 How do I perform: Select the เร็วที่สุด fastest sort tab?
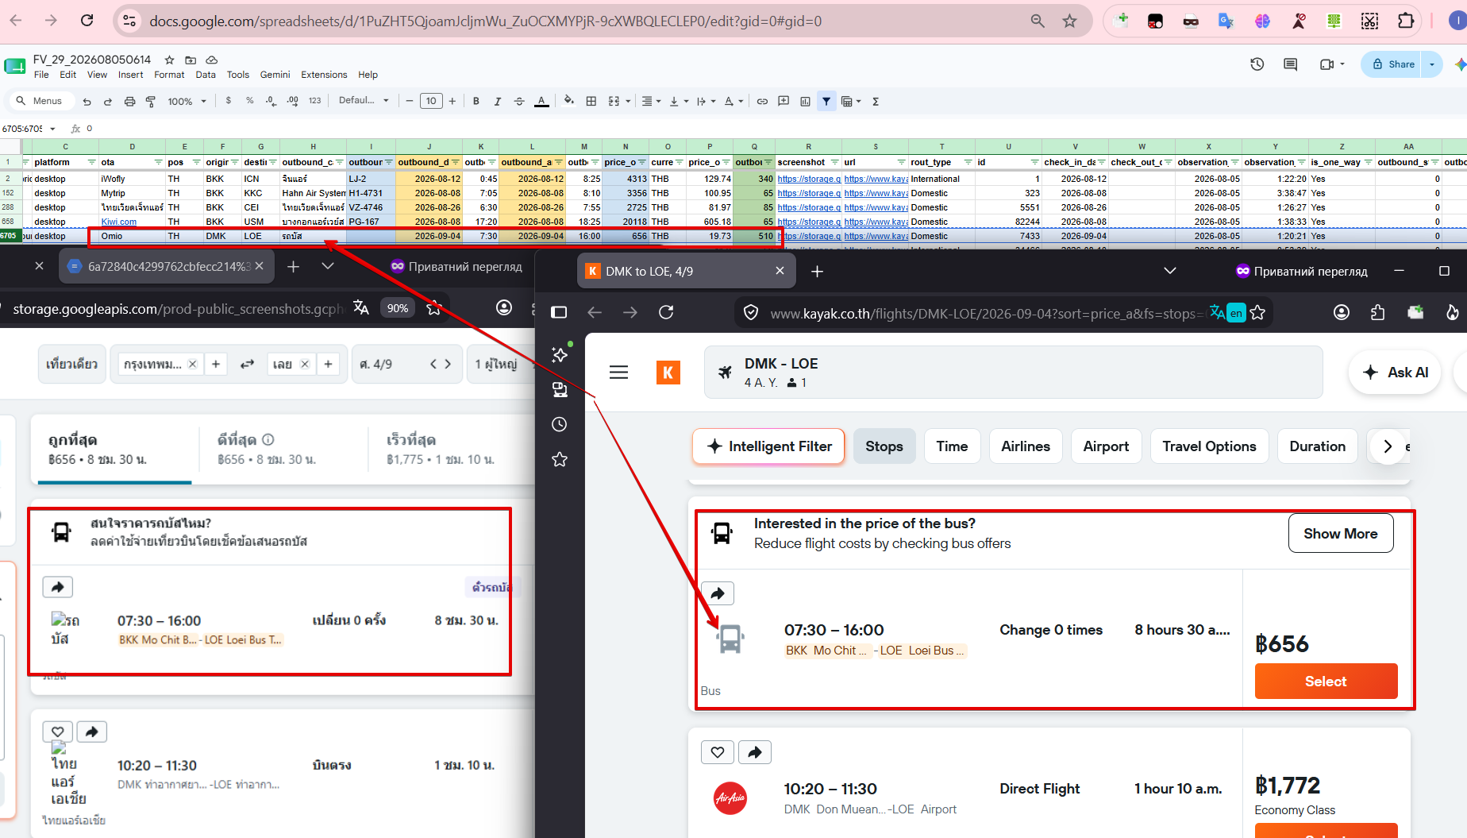[441, 449]
